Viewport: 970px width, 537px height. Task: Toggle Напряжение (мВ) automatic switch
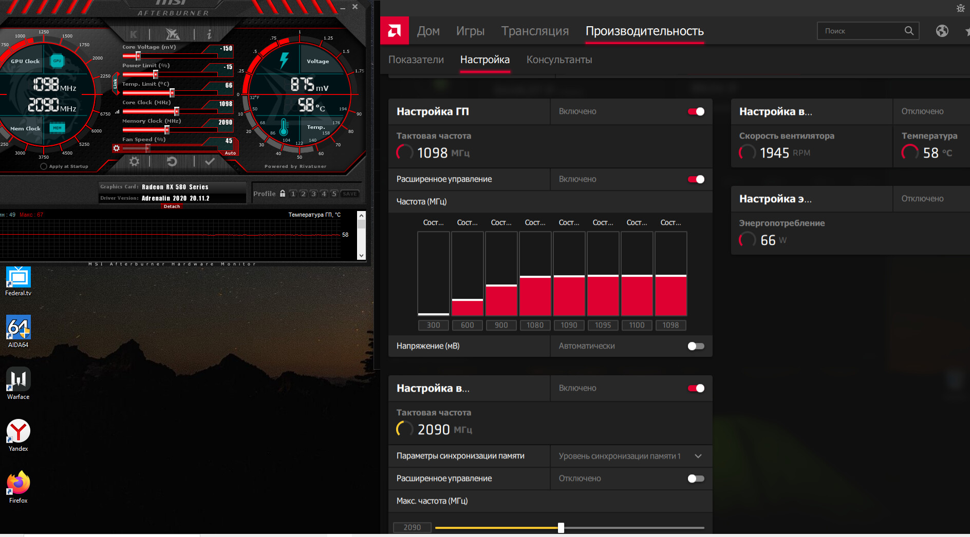696,346
